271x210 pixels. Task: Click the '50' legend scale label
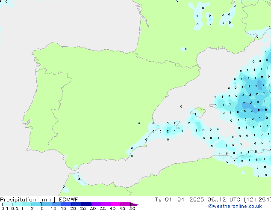click(132, 208)
